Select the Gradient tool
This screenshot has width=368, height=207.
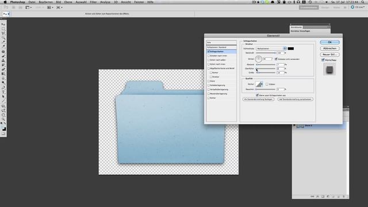3,74
